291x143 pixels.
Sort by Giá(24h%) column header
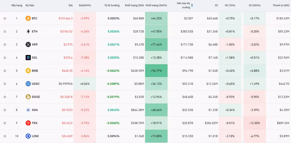click(85, 5)
